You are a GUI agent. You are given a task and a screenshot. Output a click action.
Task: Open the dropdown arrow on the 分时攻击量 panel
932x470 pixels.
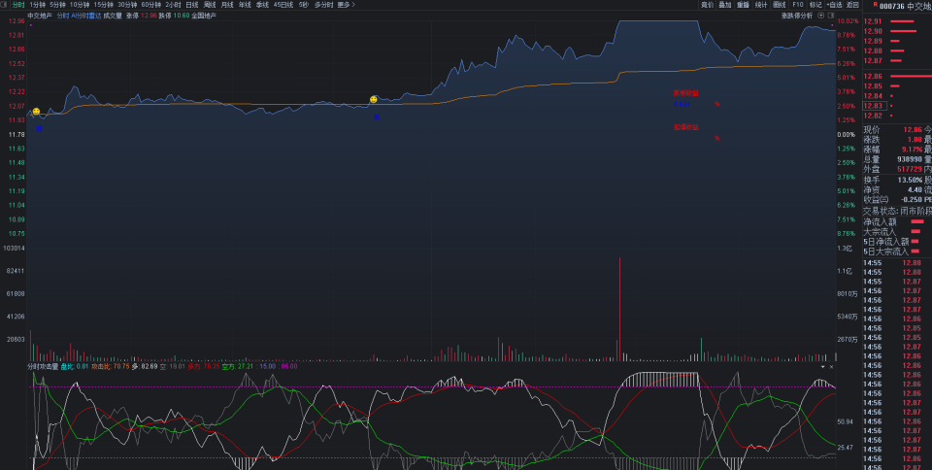823,367
